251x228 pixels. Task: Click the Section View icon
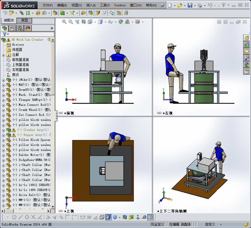(83, 22)
